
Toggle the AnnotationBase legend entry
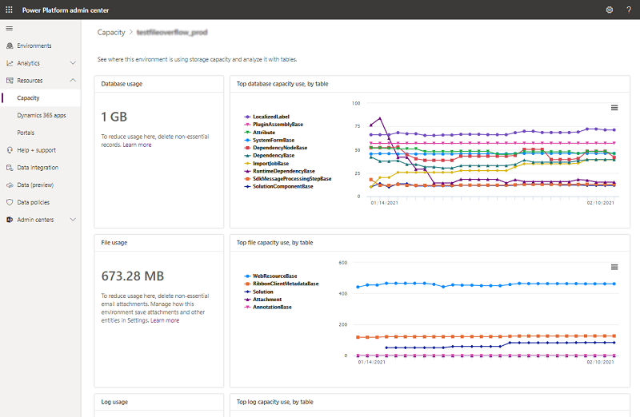pos(271,307)
